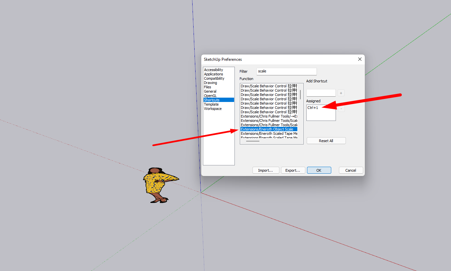
Task: Select the 'Extensions/Eneroth Object Scale' function
Action: [269, 129]
